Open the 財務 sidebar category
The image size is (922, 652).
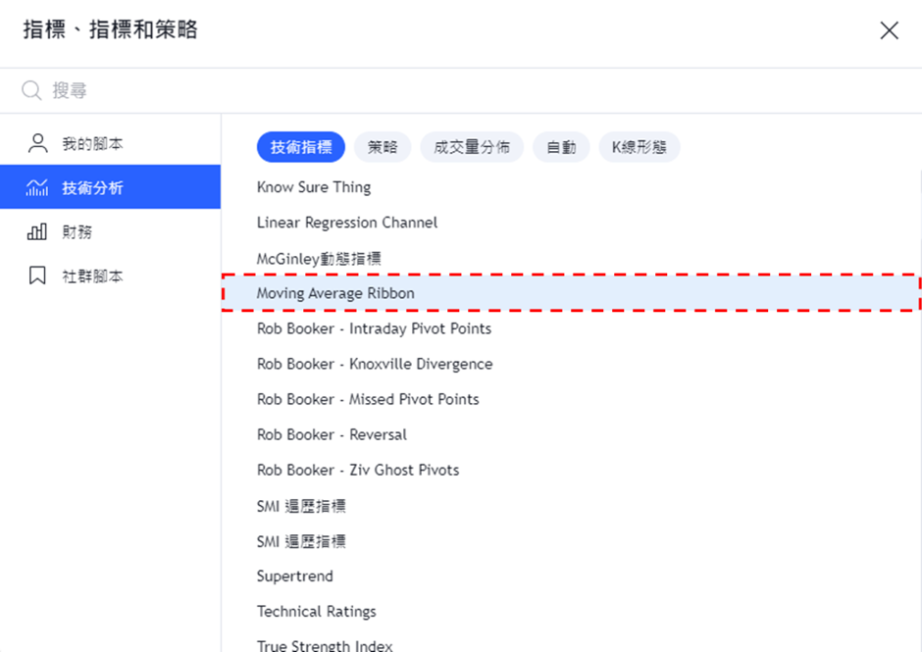(x=111, y=231)
